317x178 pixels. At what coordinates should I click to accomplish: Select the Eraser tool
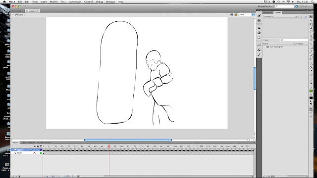[311, 75]
